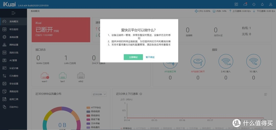Toggle 网络视频 legend swatch
The image size is (276, 130).
coord(88,111)
